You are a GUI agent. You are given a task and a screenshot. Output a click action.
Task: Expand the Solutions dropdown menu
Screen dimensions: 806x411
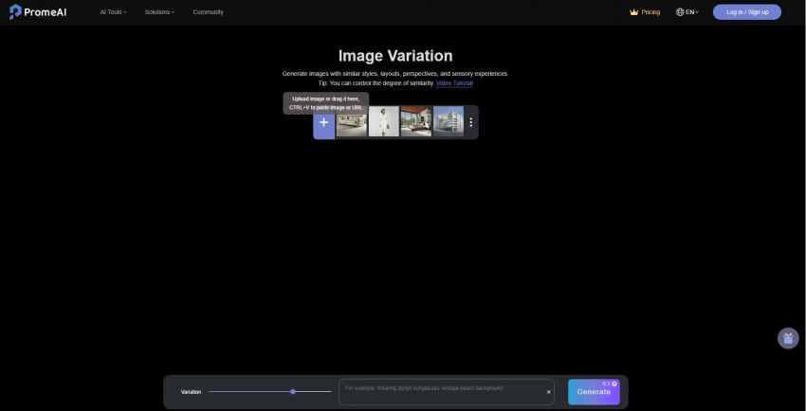(x=159, y=12)
